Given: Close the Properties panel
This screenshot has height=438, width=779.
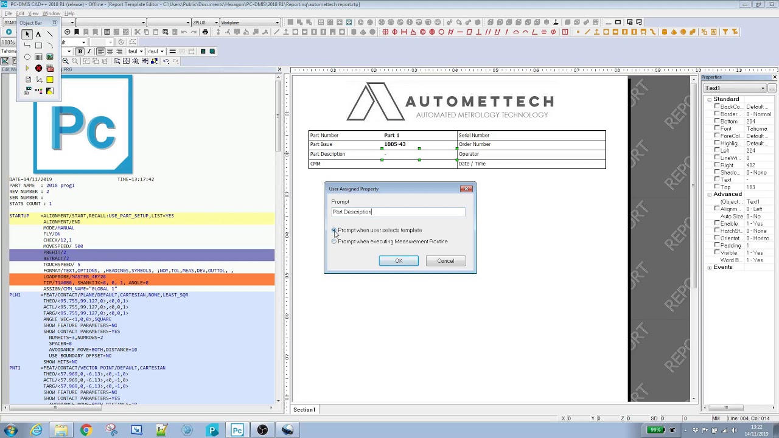Looking at the screenshot, I should (774, 77).
